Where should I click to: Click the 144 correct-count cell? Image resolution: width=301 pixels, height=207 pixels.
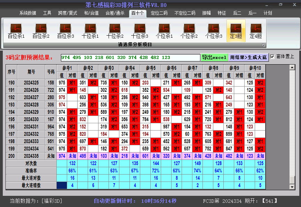click(156, 163)
